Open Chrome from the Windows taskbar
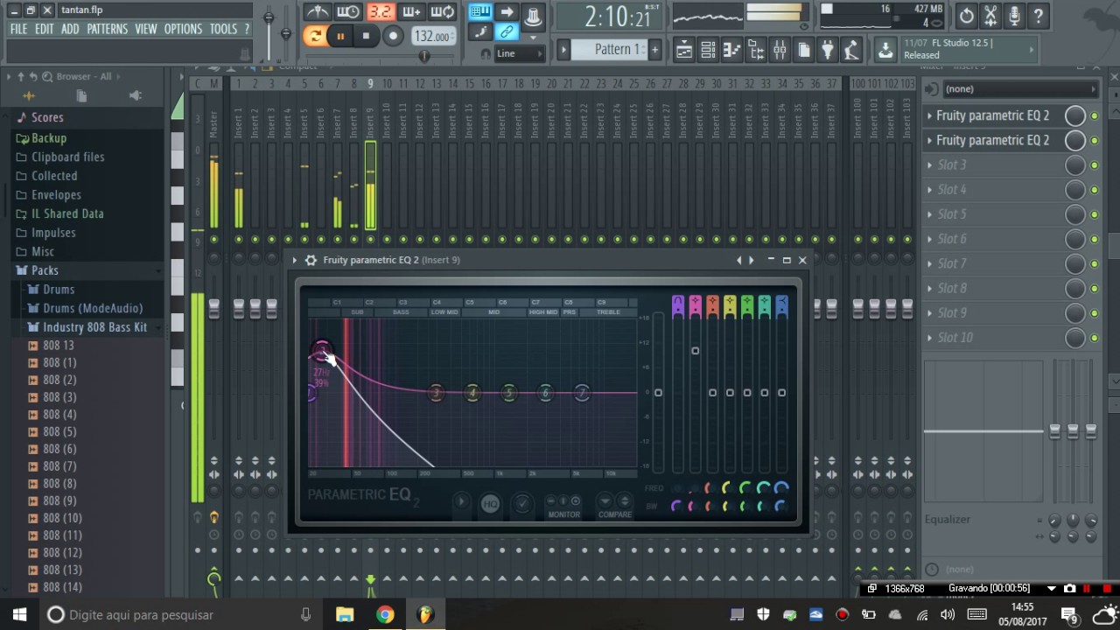The width and height of the screenshot is (1120, 630). click(385, 615)
